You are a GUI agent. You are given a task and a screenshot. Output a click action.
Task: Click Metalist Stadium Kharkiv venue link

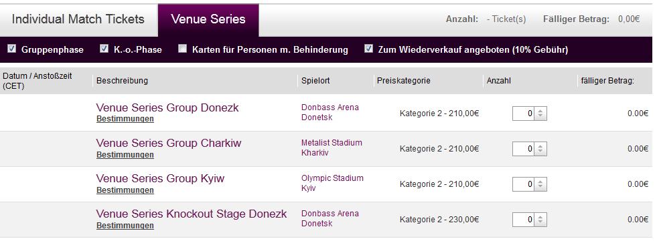[x=332, y=148]
